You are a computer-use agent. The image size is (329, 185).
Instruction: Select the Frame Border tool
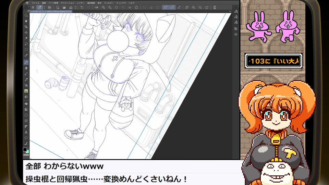[26, 121]
